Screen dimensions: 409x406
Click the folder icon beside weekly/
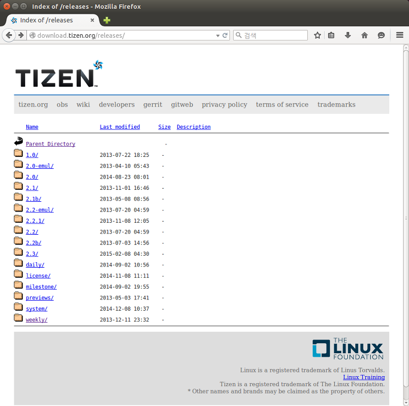pos(18,317)
